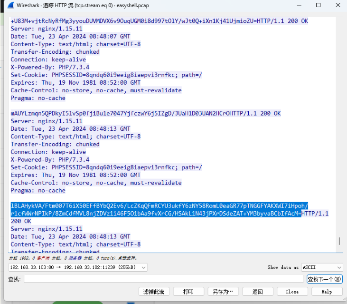Image resolution: width=347 pixels, height=304 pixels.
Task: Minimize the Wireshark follow stream window
Action: tap(299, 5)
